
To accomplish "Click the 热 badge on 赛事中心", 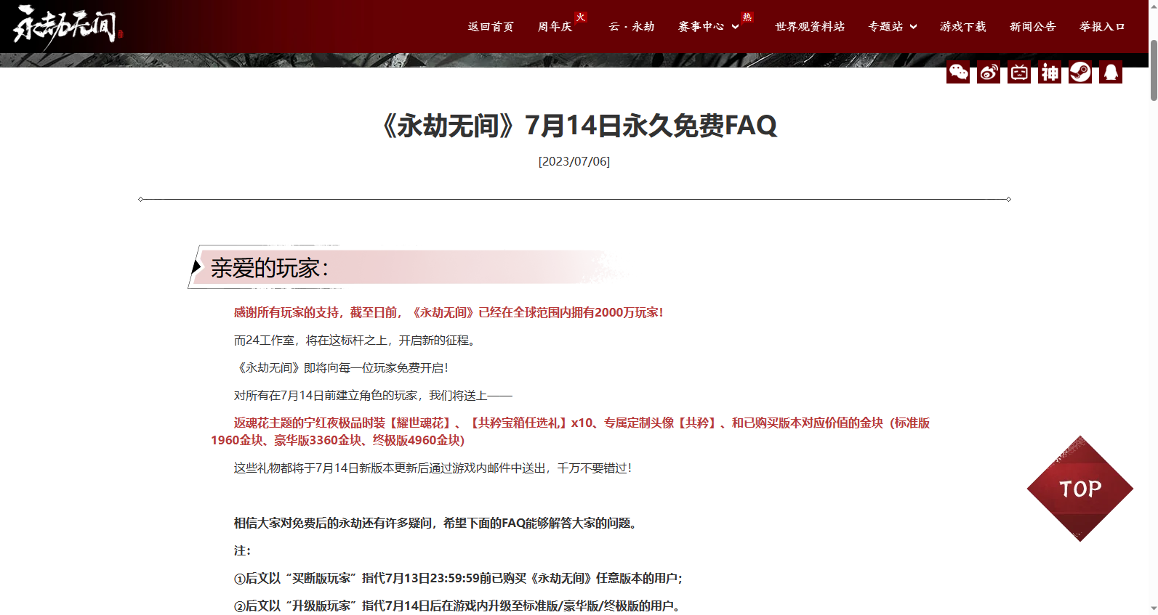I will pyautogui.click(x=747, y=17).
